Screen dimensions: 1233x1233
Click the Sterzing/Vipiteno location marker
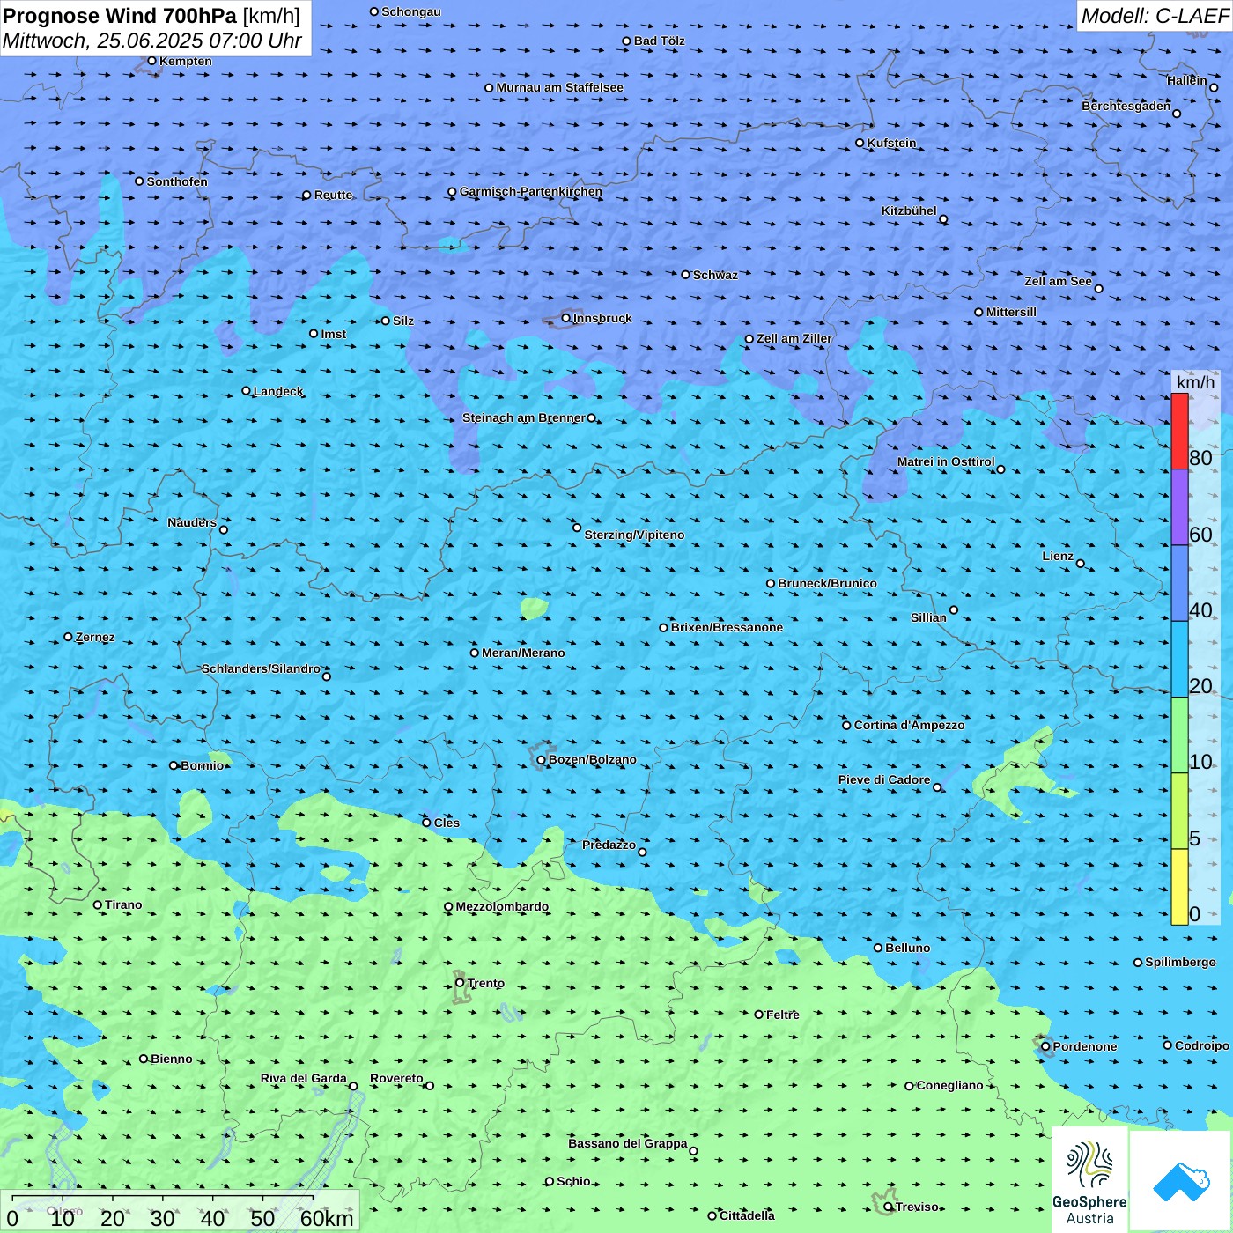click(x=577, y=528)
